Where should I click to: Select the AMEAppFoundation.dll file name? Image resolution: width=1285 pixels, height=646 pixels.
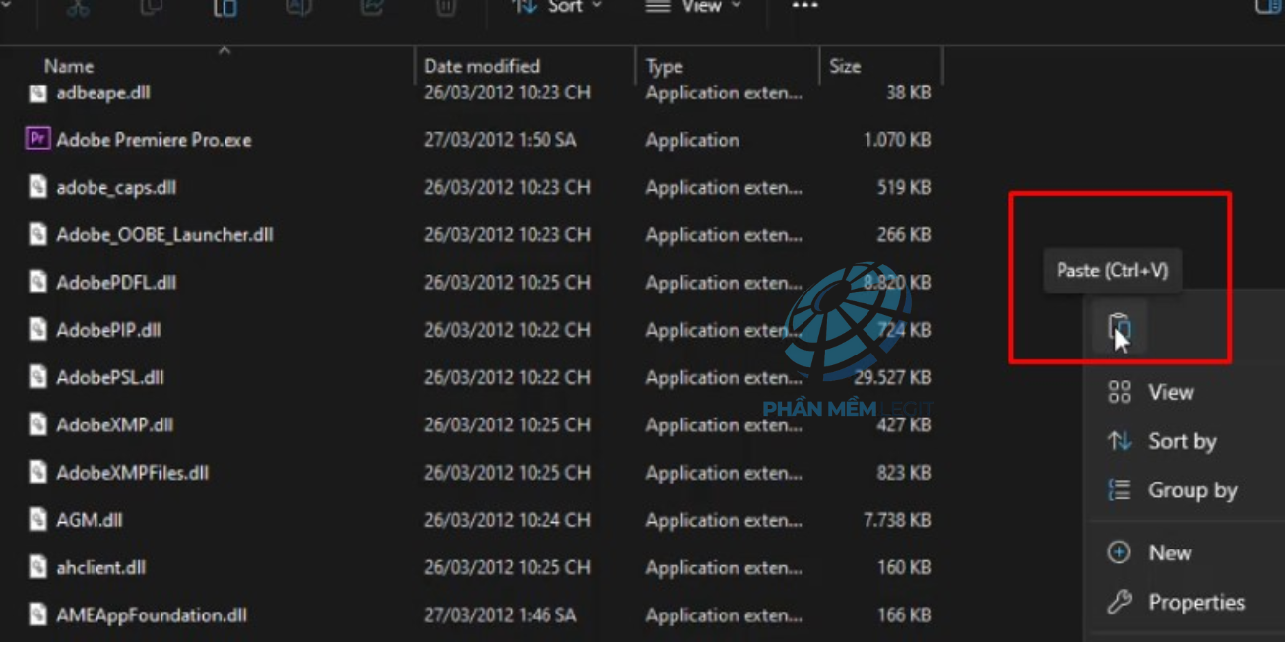(152, 614)
